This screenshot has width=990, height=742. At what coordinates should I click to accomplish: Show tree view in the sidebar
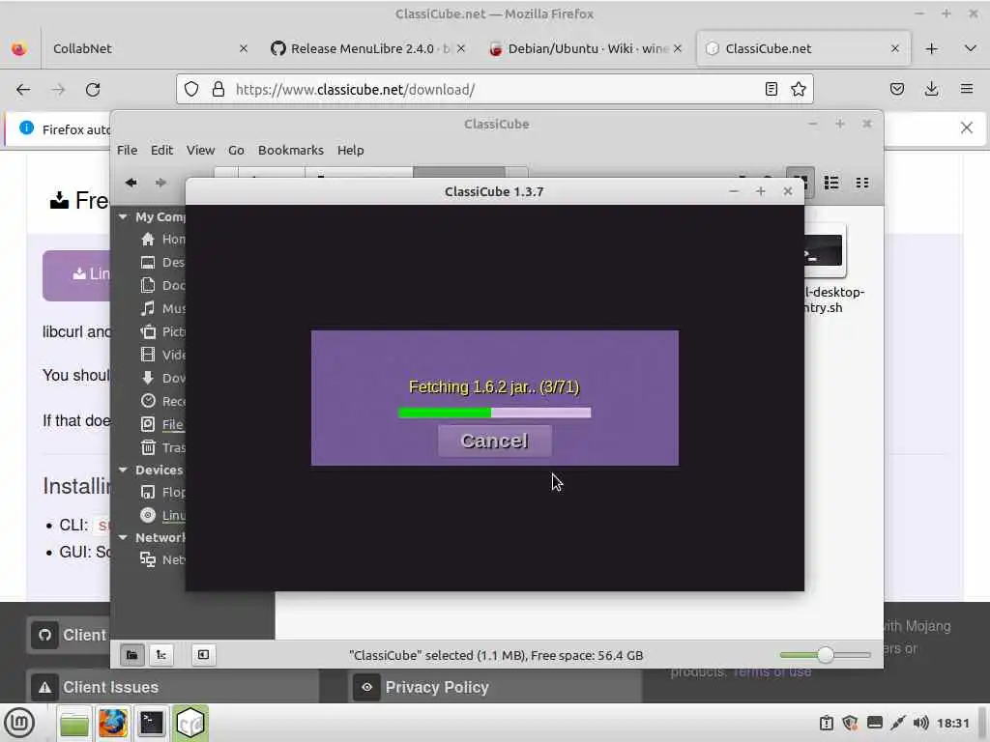(x=161, y=655)
